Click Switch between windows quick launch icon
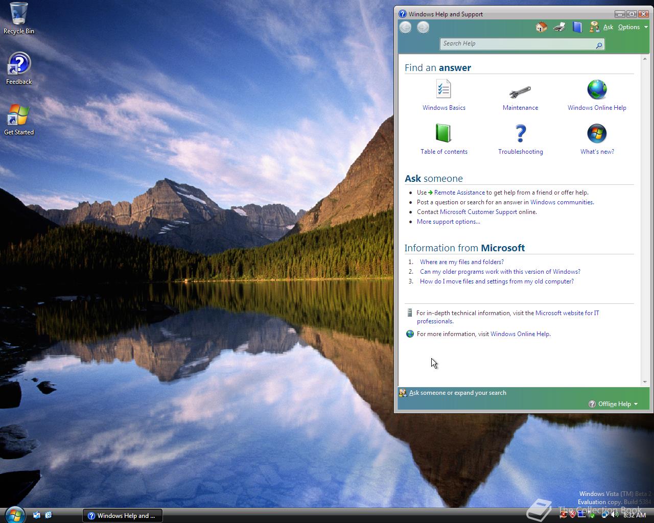This screenshot has height=523, width=654. coord(37,515)
